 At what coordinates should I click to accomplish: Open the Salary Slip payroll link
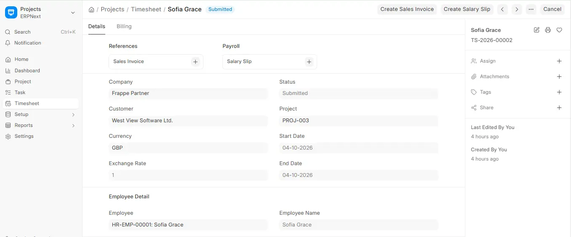pos(239,61)
